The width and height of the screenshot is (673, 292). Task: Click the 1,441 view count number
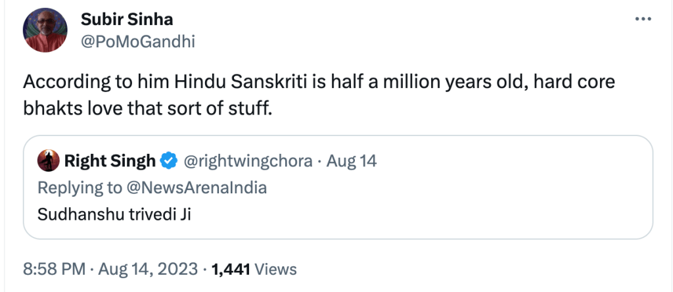point(232,269)
